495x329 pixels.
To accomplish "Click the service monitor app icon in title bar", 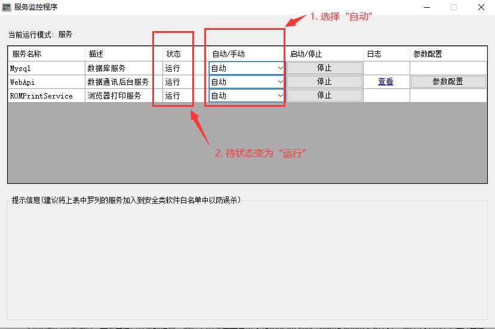I will pos(7,7).
